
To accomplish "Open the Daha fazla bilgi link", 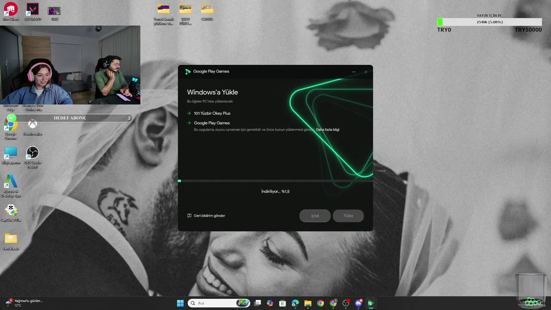I will point(328,130).
